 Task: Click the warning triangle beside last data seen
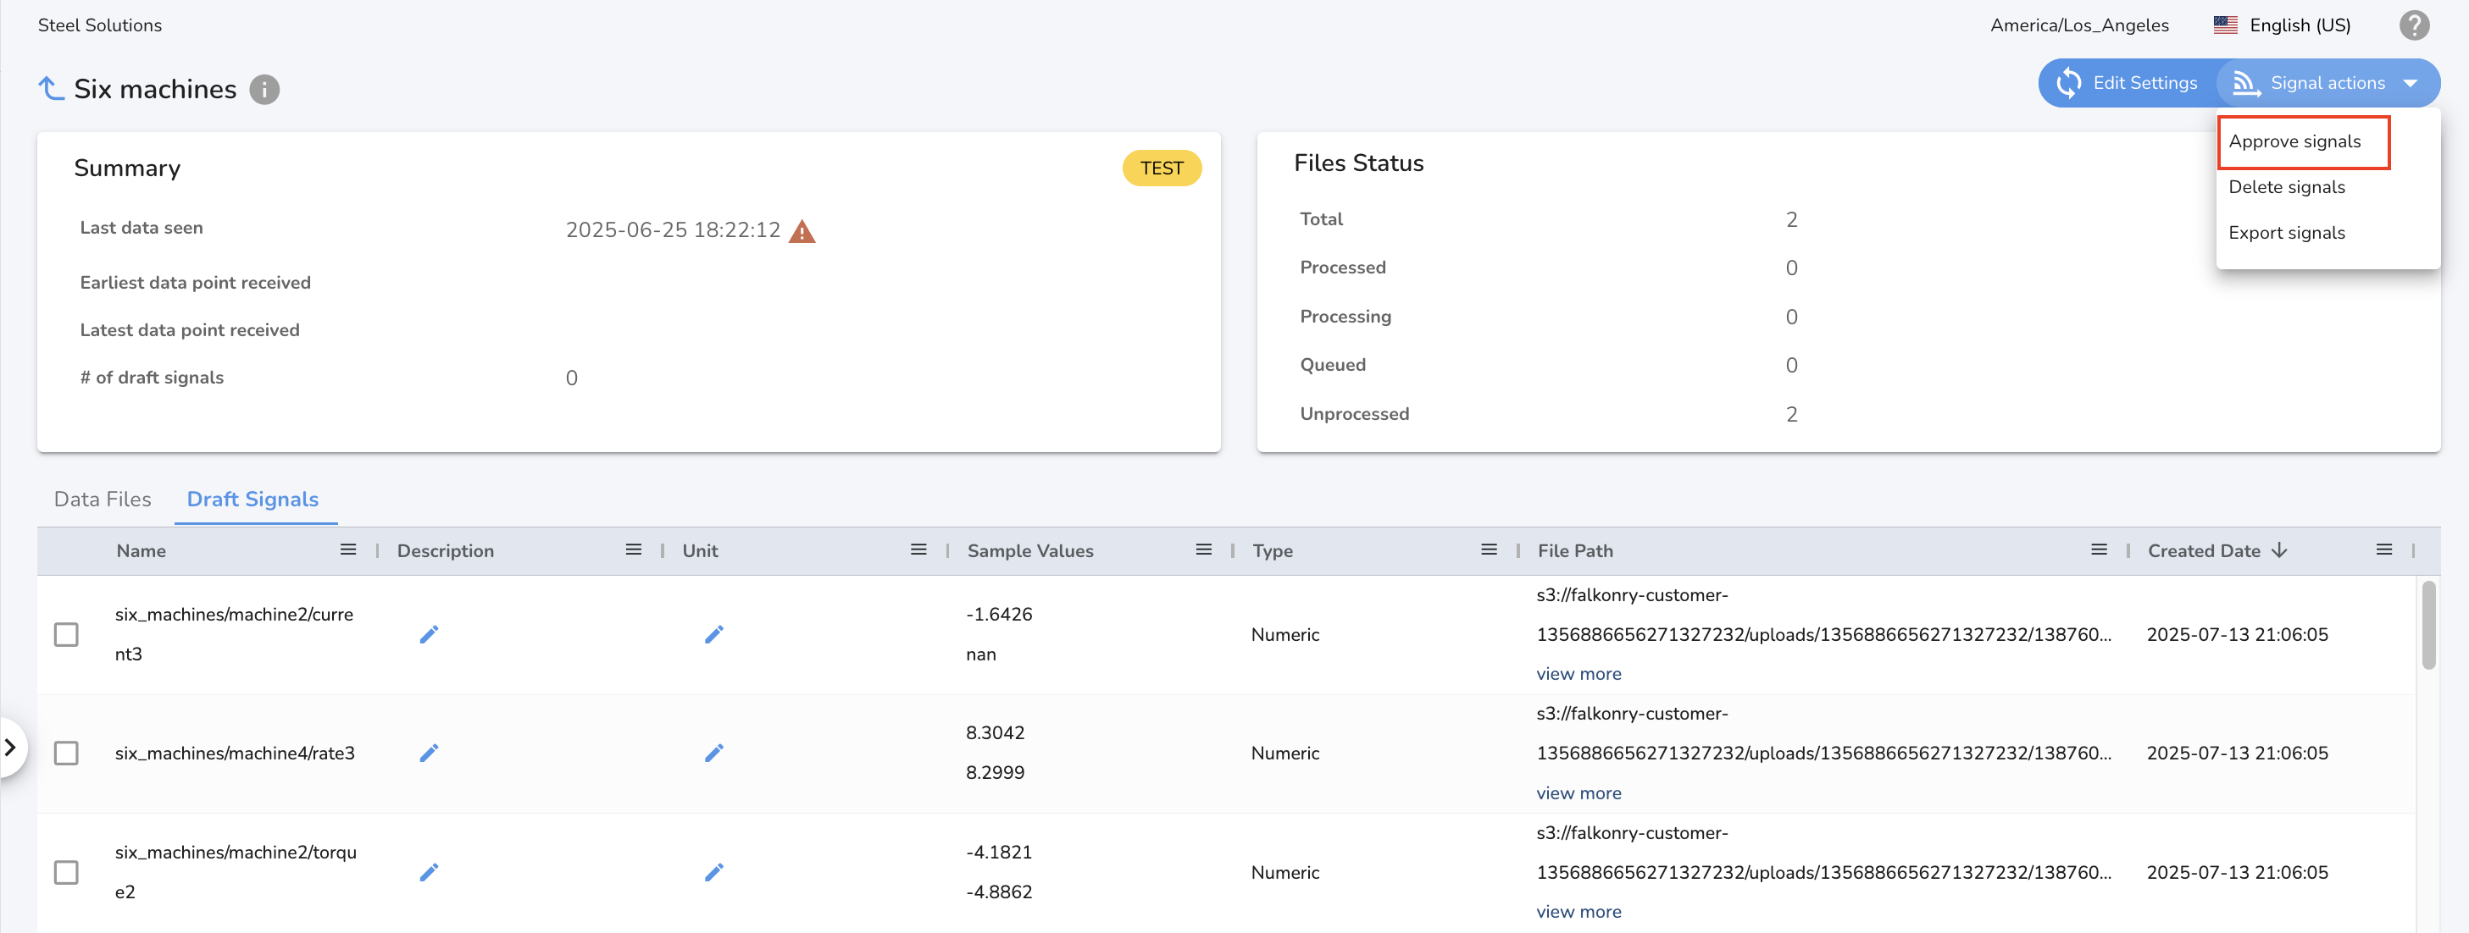click(802, 231)
